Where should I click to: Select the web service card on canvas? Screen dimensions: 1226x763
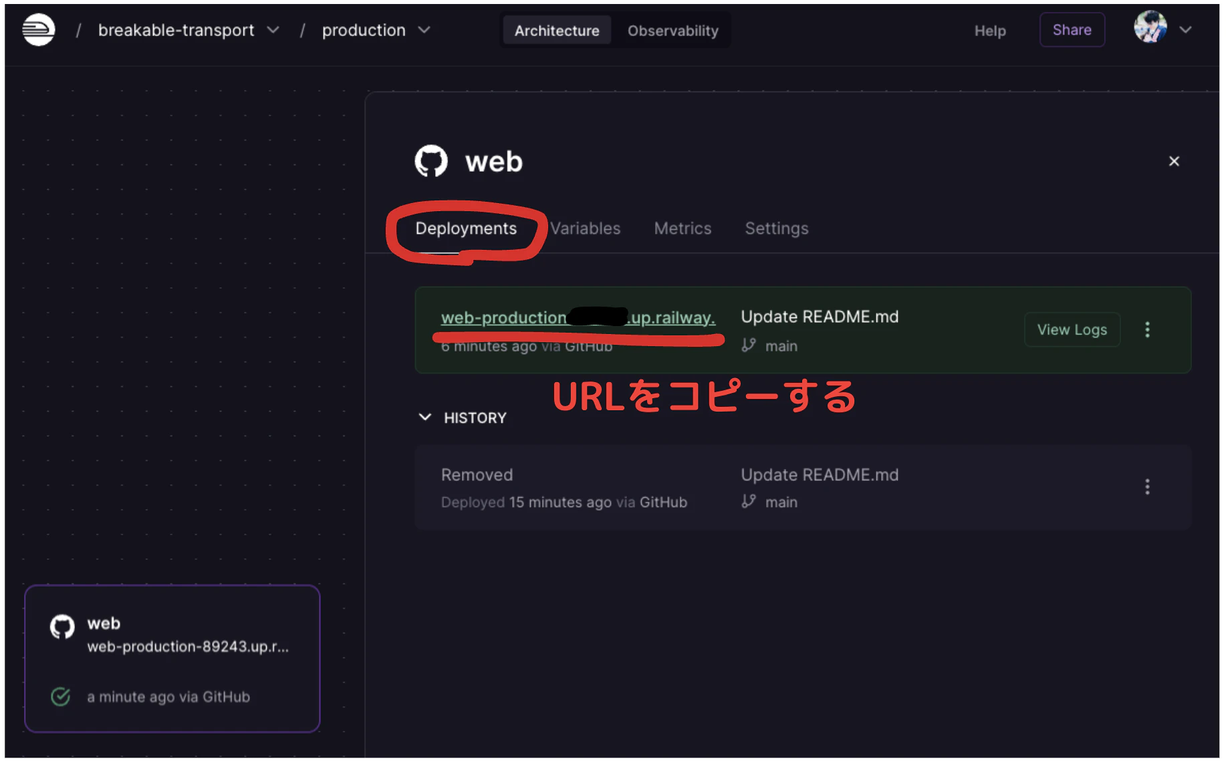[172, 659]
